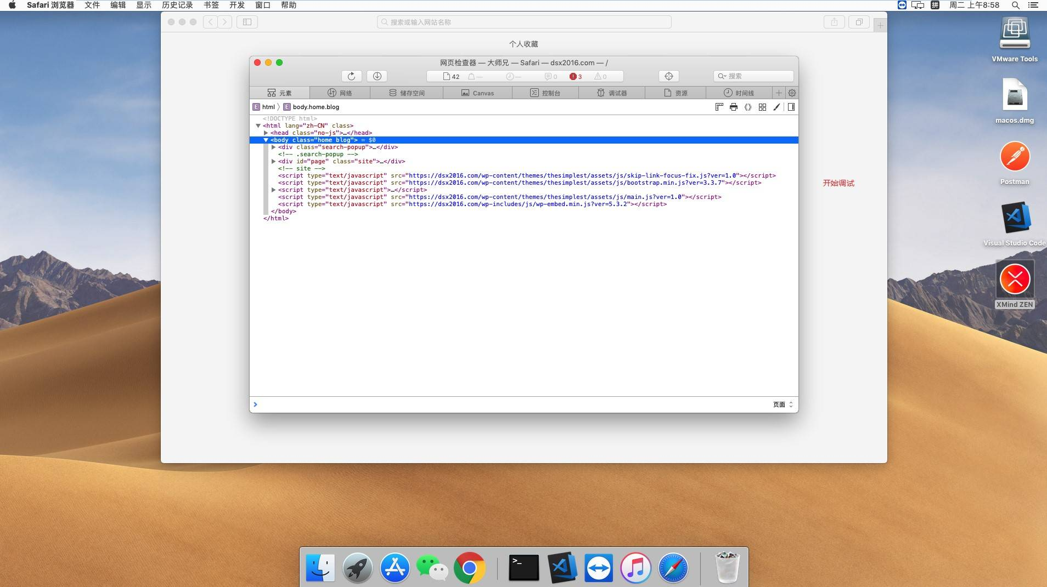Click the errors indicator showing 3
The height and width of the screenshot is (587, 1047).
[576, 77]
